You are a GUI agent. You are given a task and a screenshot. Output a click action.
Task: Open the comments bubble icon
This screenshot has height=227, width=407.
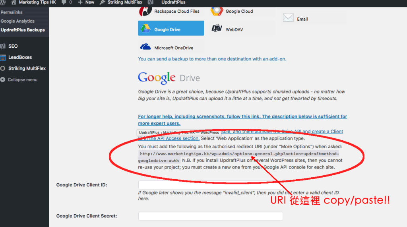pyautogui.click(x=64, y=2)
